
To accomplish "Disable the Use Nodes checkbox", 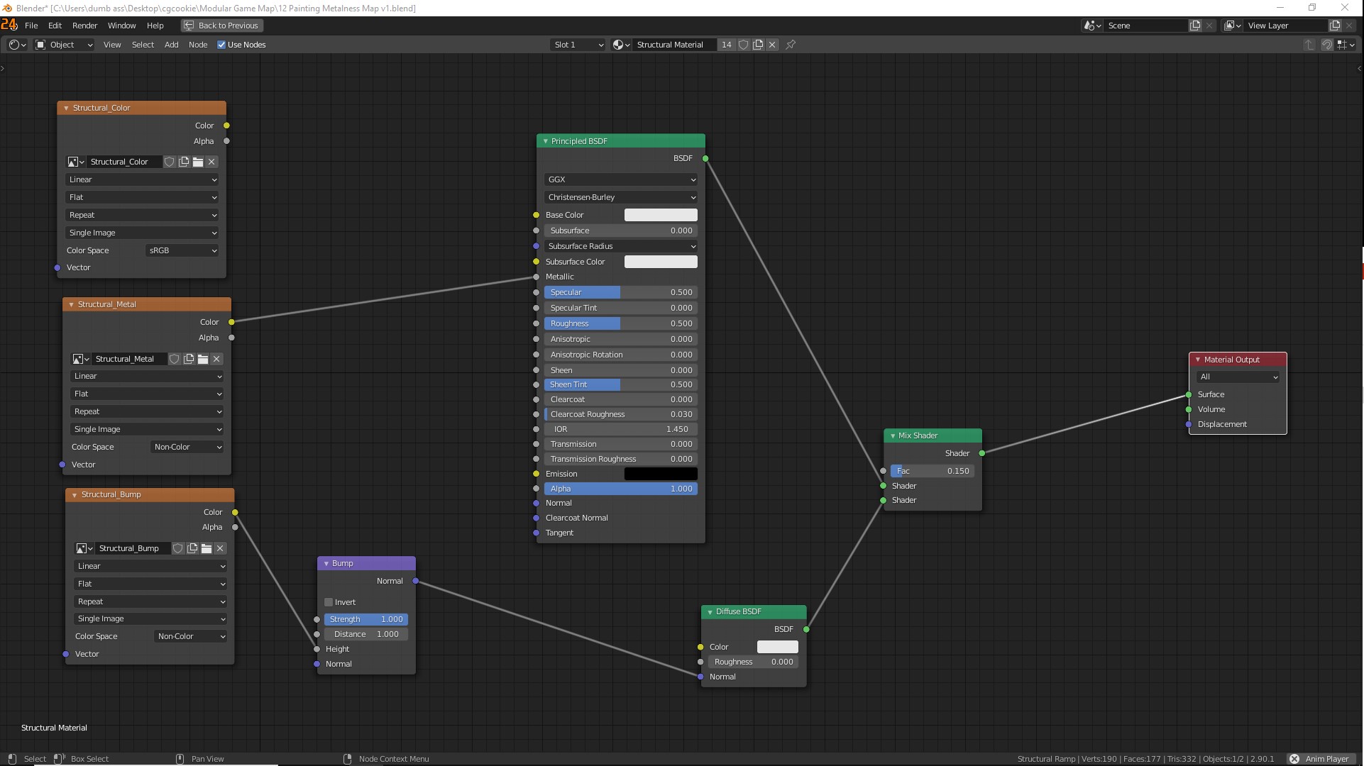I will [x=221, y=45].
